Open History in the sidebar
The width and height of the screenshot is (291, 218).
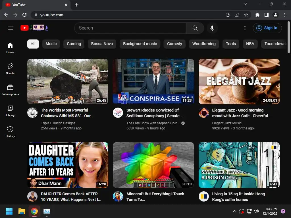(x=10, y=132)
